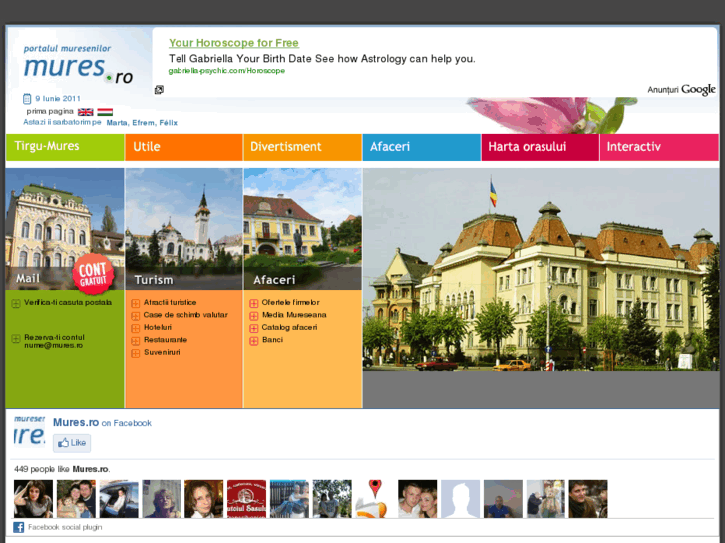
Task: Click the plus icon next to Verifica-ti casuta postala
Action: tap(16, 303)
